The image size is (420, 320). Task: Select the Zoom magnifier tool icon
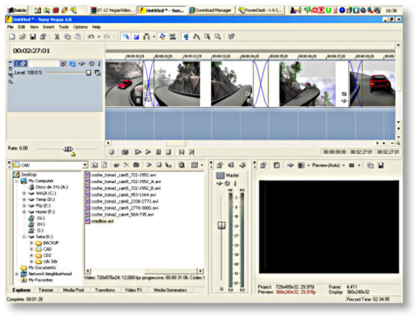218,36
